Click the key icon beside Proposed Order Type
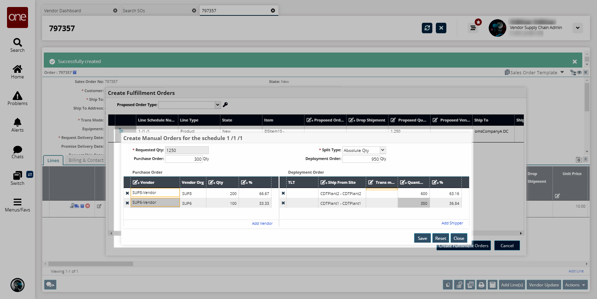Viewport: 597px width, 299px height. pos(225,105)
